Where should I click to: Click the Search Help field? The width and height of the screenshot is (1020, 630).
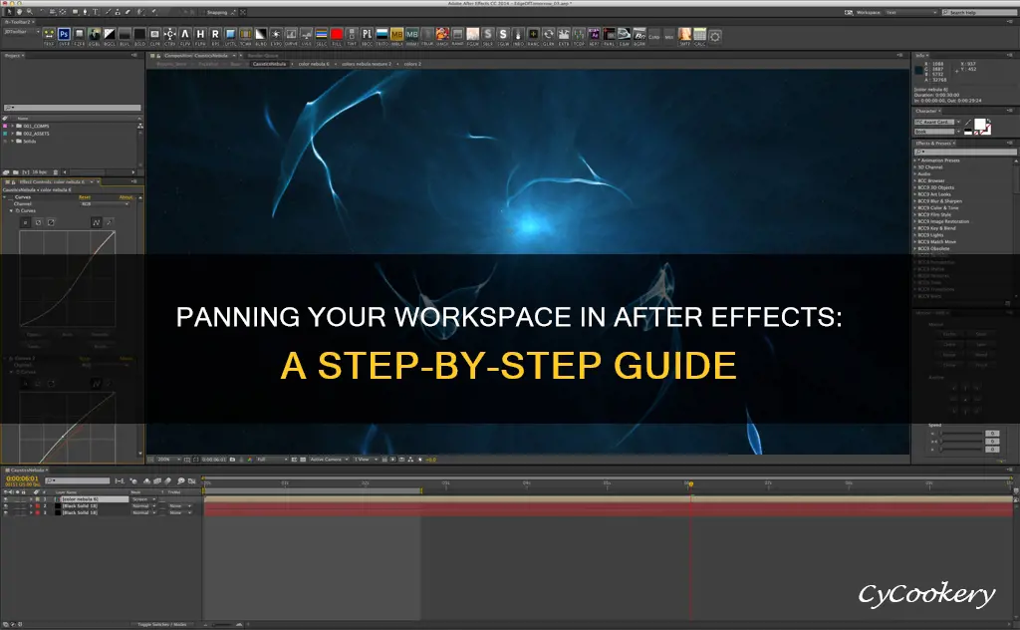[x=978, y=12]
